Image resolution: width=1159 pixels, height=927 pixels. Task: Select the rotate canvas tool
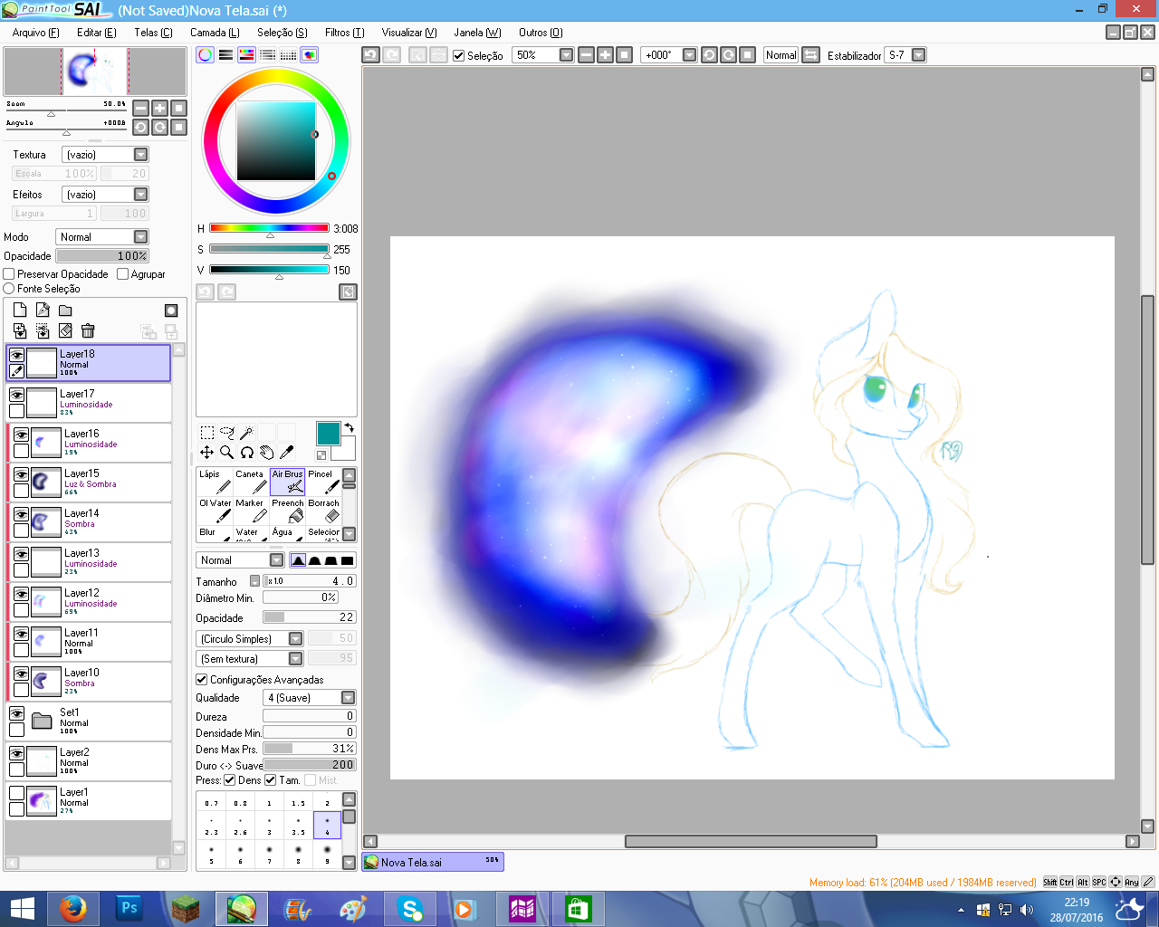[x=246, y=453]
